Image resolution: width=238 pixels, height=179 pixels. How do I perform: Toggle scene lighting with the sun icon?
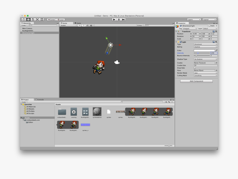coord(84,25)
